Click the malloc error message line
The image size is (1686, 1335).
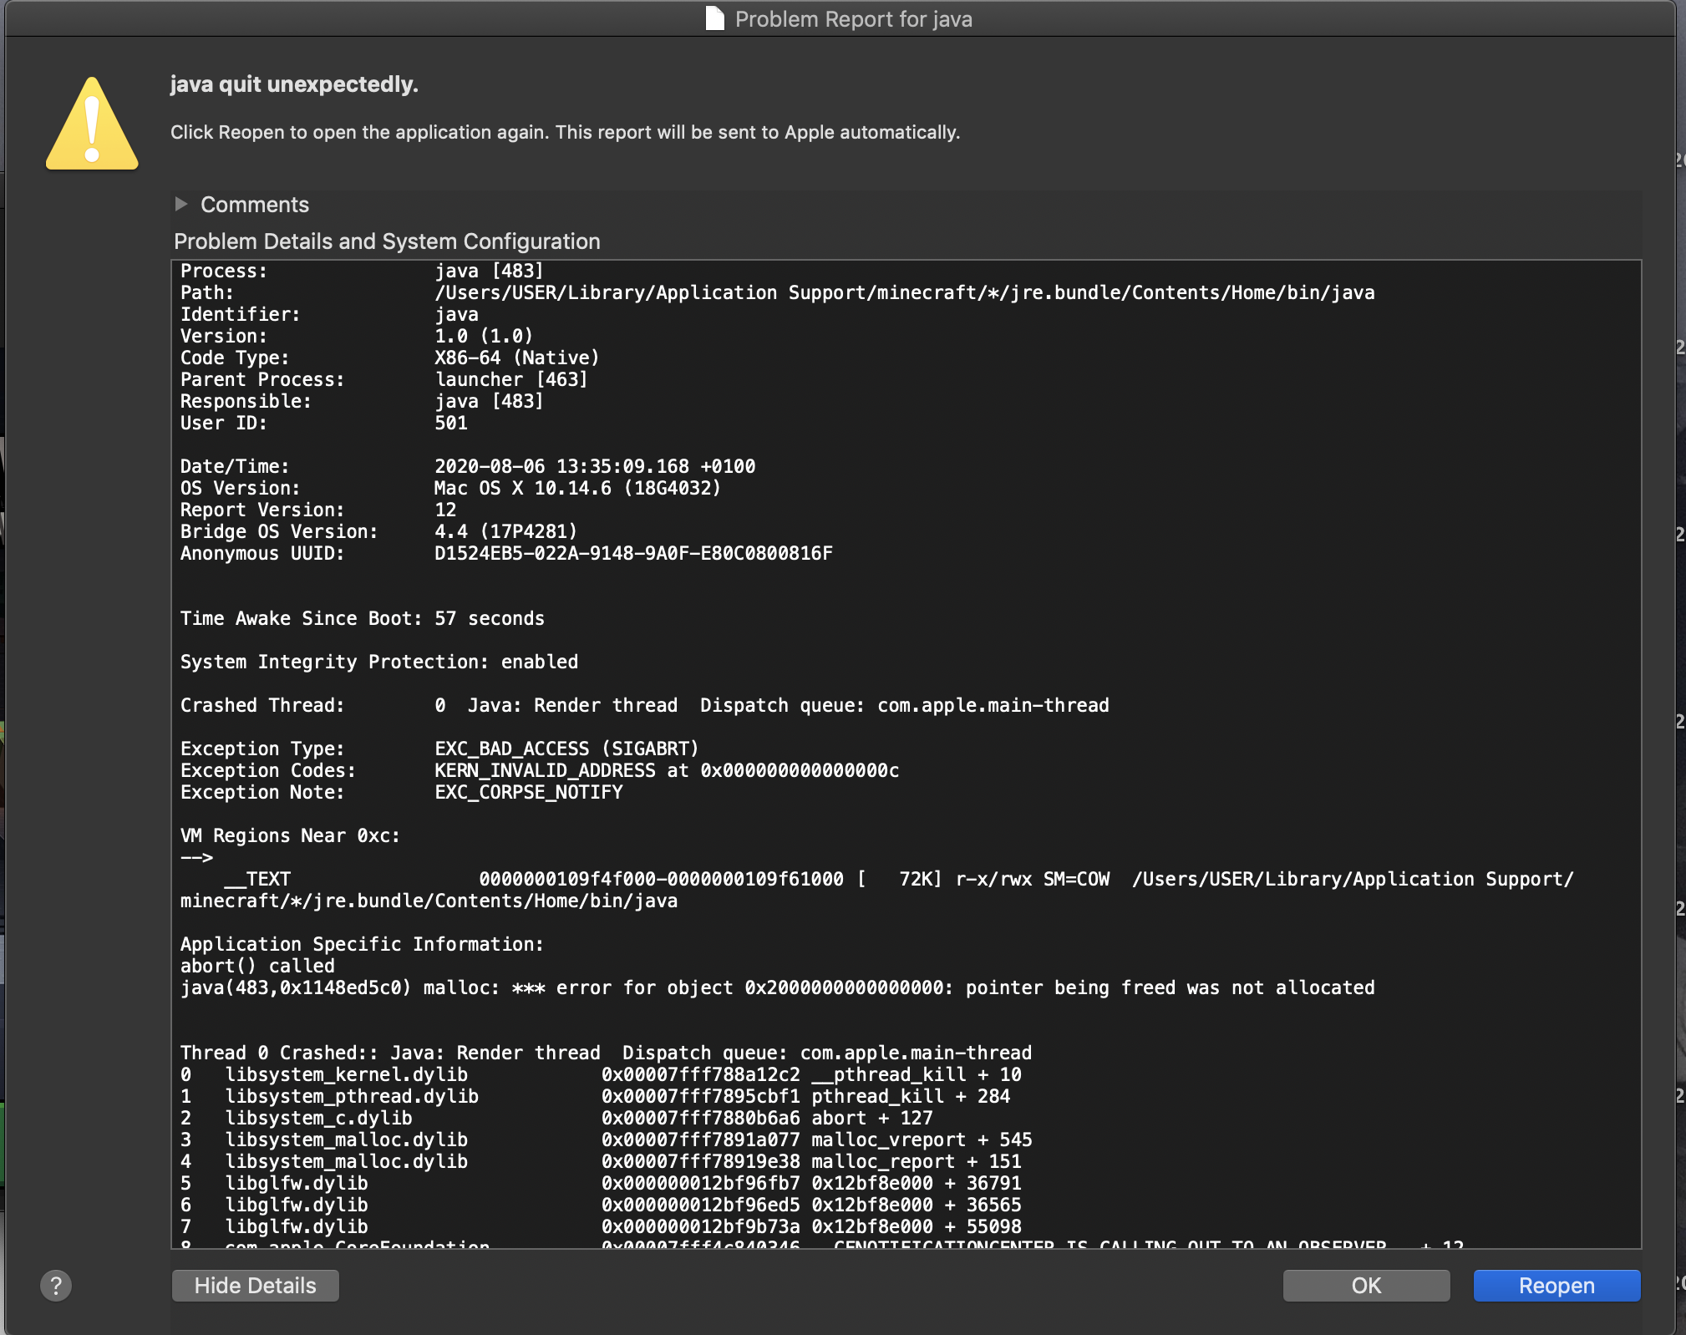click(x=777, y=987)
